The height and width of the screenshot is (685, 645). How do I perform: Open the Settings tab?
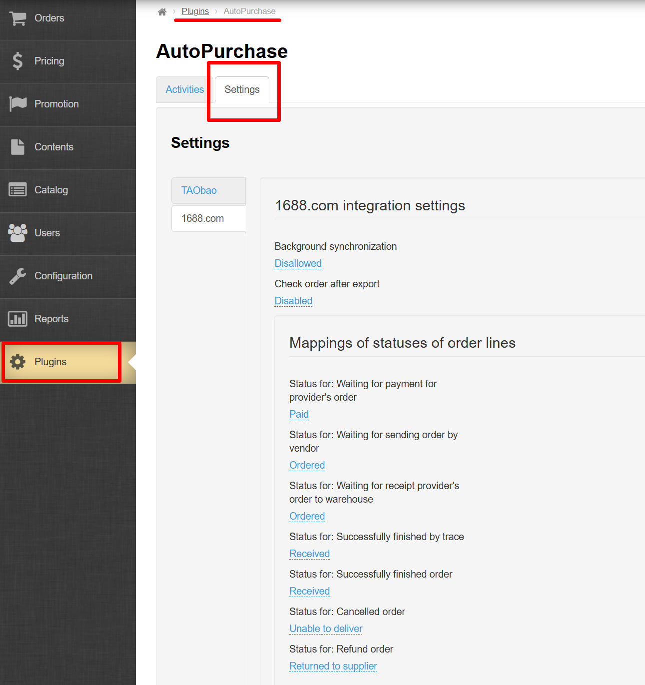point(242,89)
